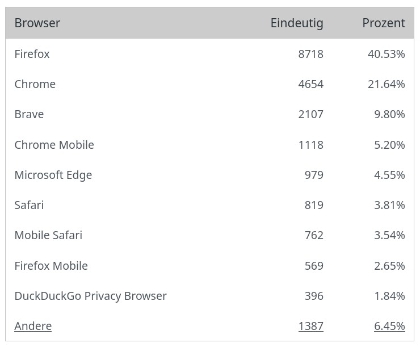
Task: Click Brave's 9.80% percentage value
Action: pyautogui.click(x=389, y=114)
